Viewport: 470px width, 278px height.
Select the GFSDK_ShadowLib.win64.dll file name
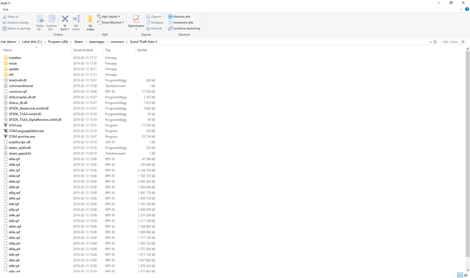(29, 108)
